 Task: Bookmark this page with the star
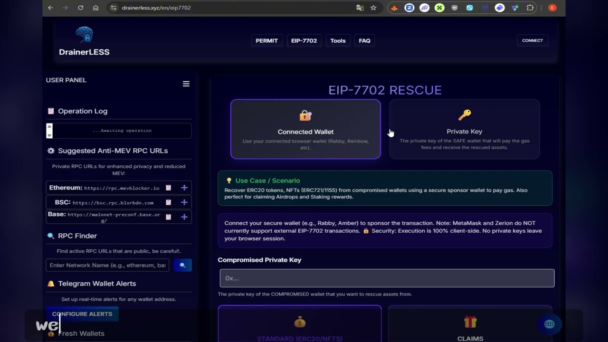[x=373, y=8]
